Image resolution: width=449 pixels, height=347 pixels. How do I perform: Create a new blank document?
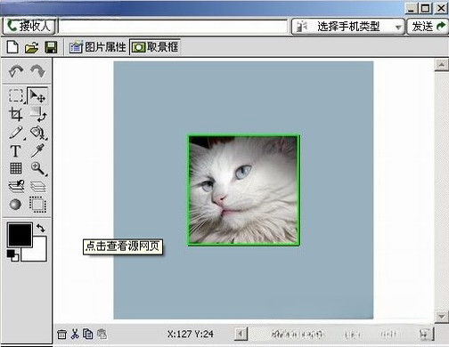(x=12, y=47)
